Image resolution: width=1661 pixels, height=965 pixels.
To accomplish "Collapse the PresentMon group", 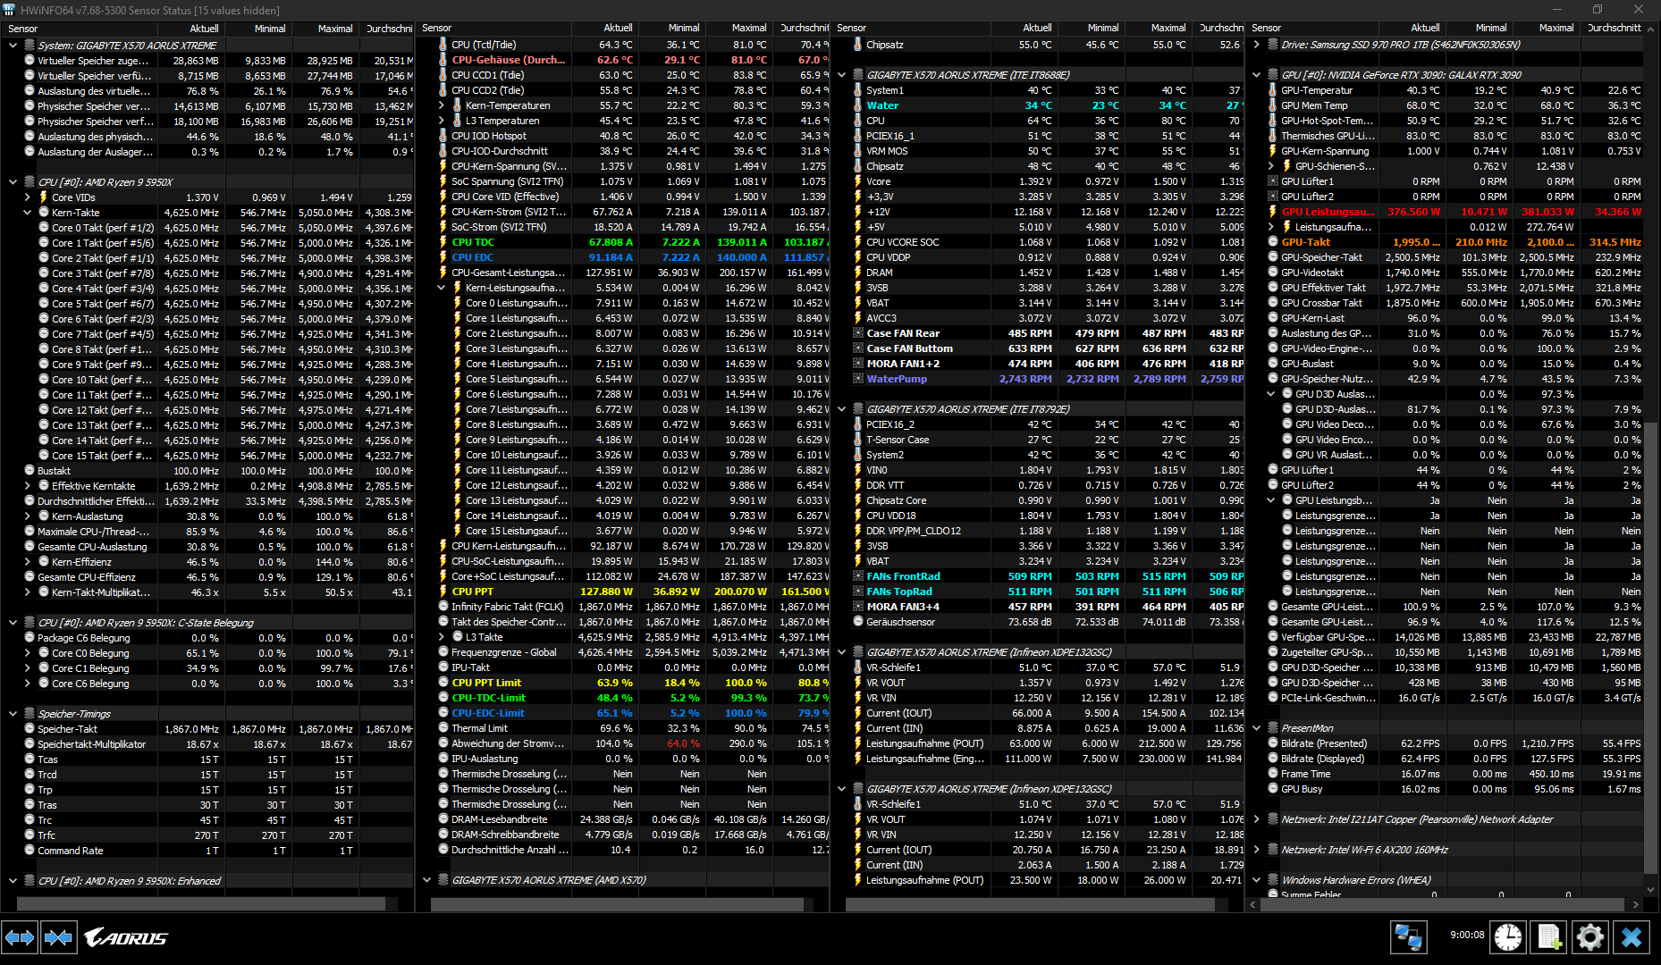I will (1256, 728).
